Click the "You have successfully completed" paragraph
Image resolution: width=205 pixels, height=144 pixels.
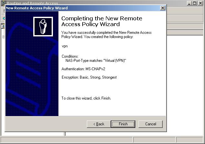(107, 34)
